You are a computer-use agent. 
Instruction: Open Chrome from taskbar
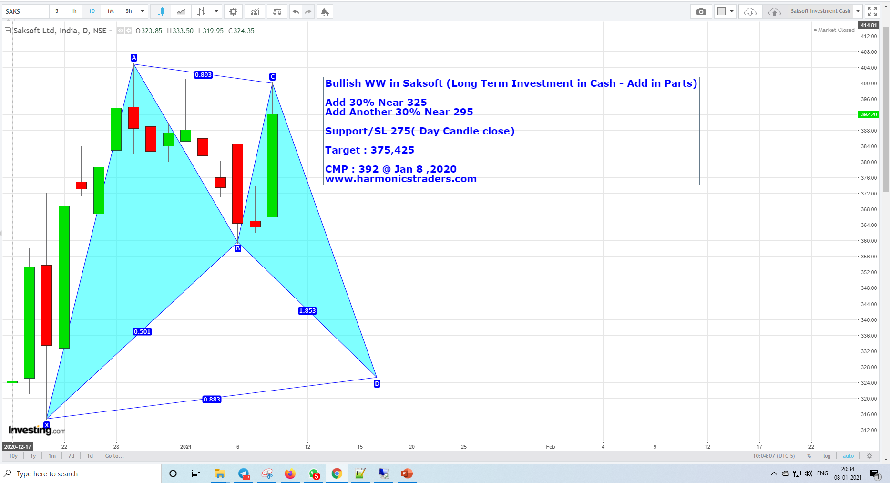[x=337, y=474]
